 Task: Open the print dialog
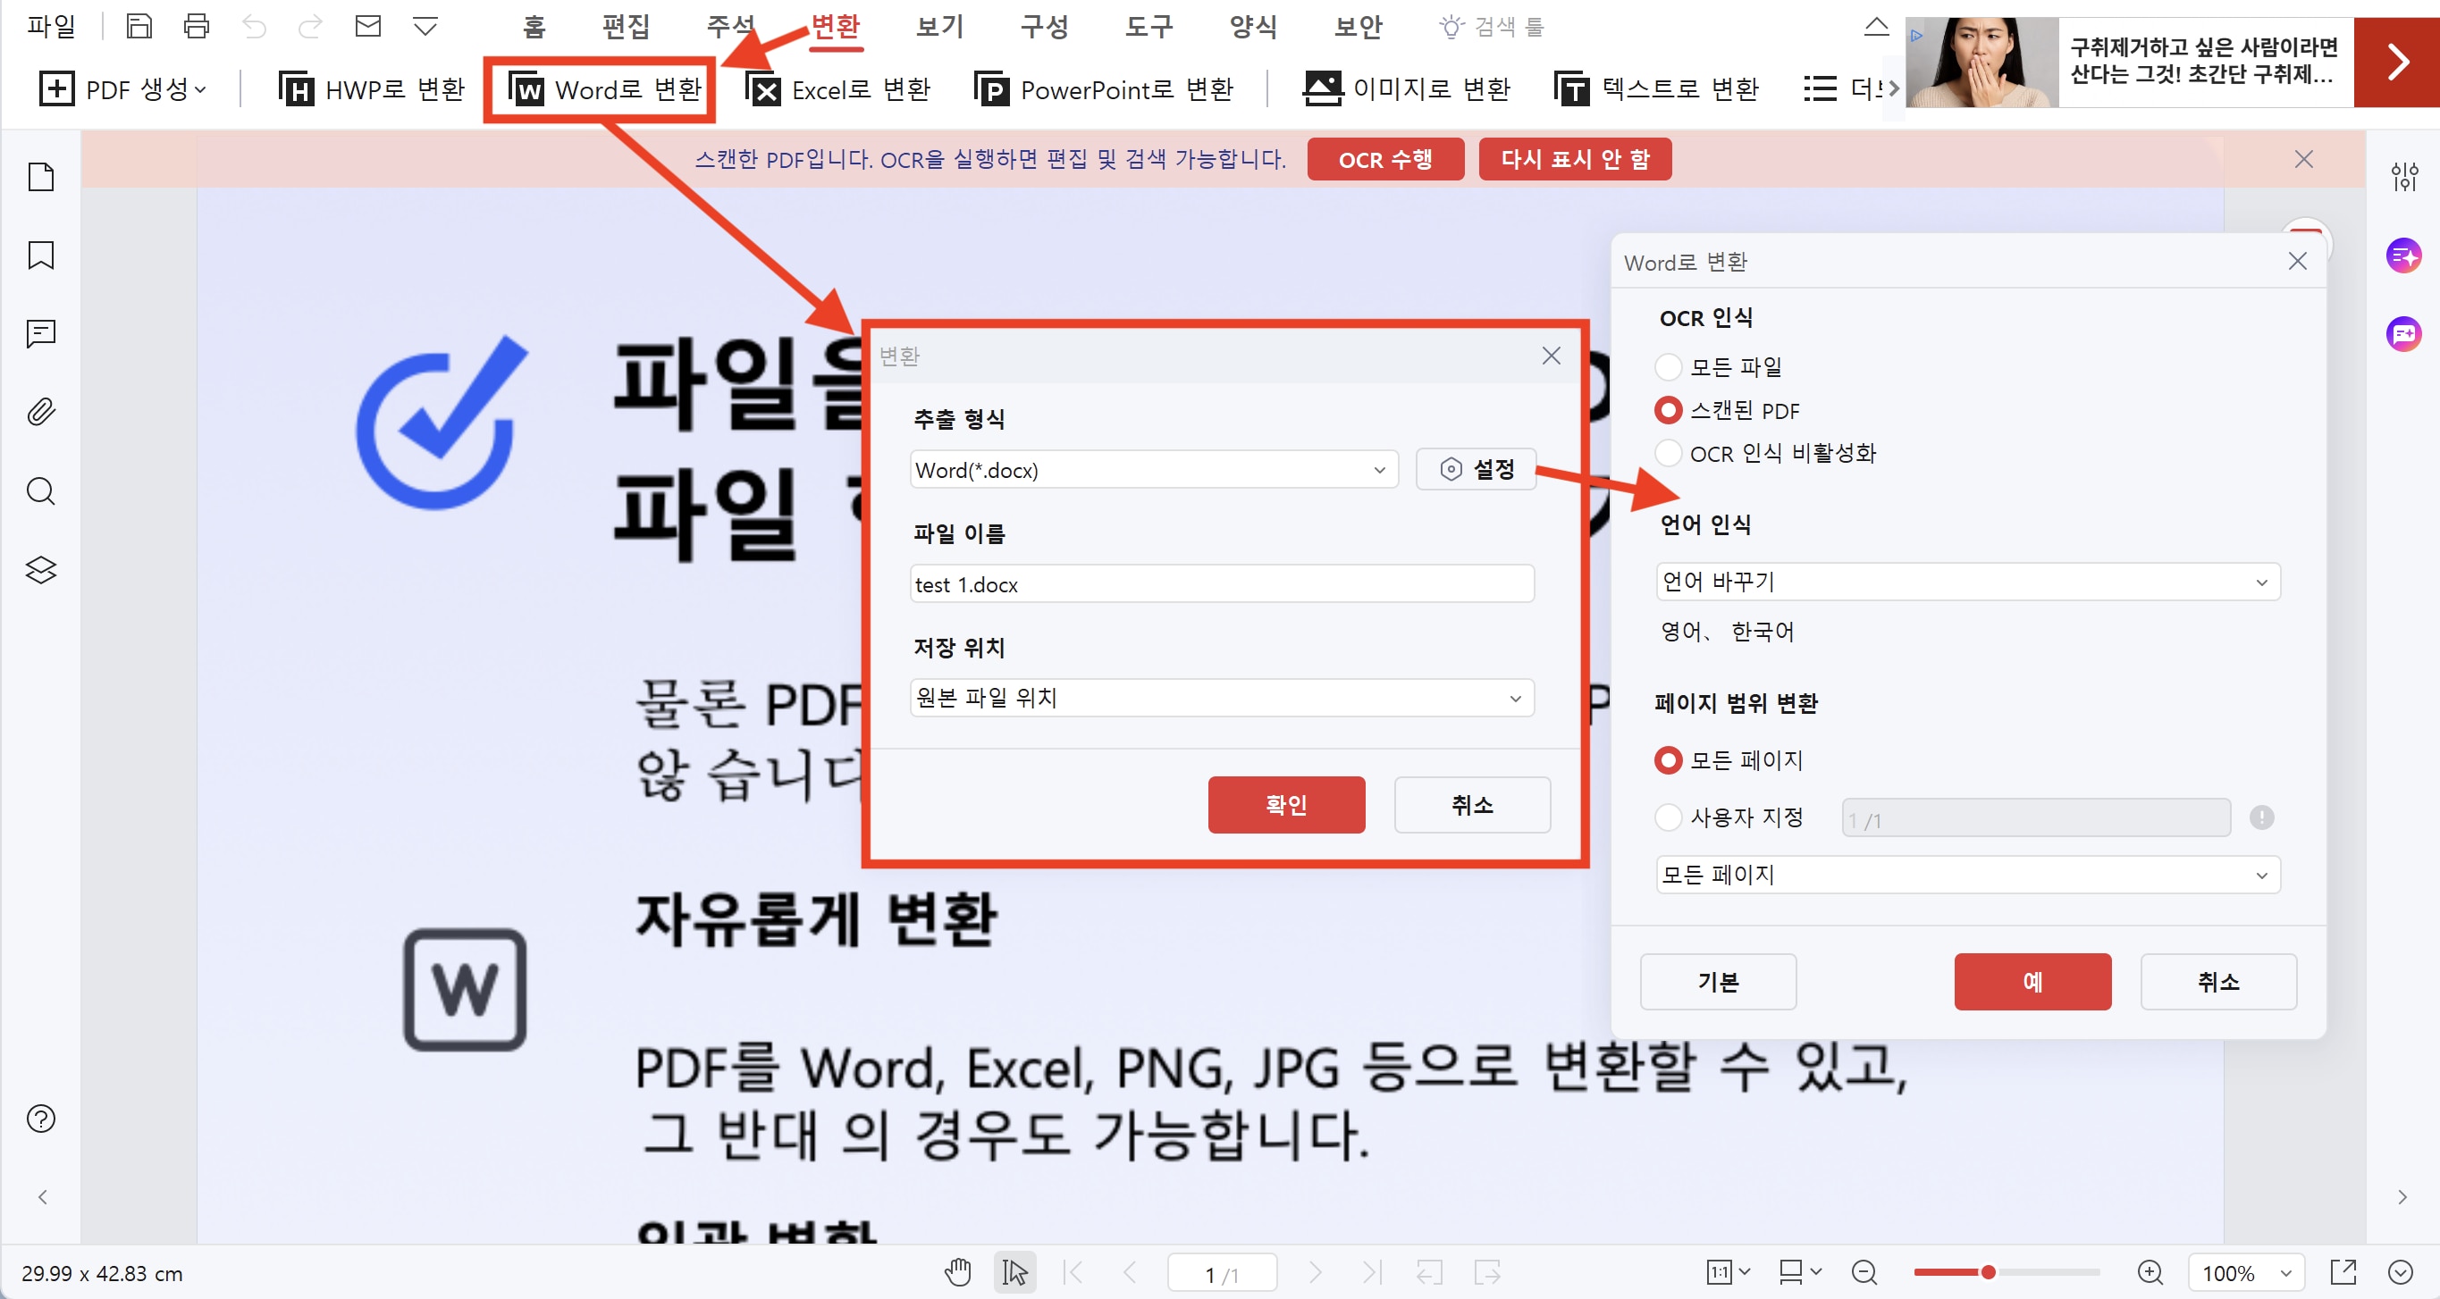196,26
